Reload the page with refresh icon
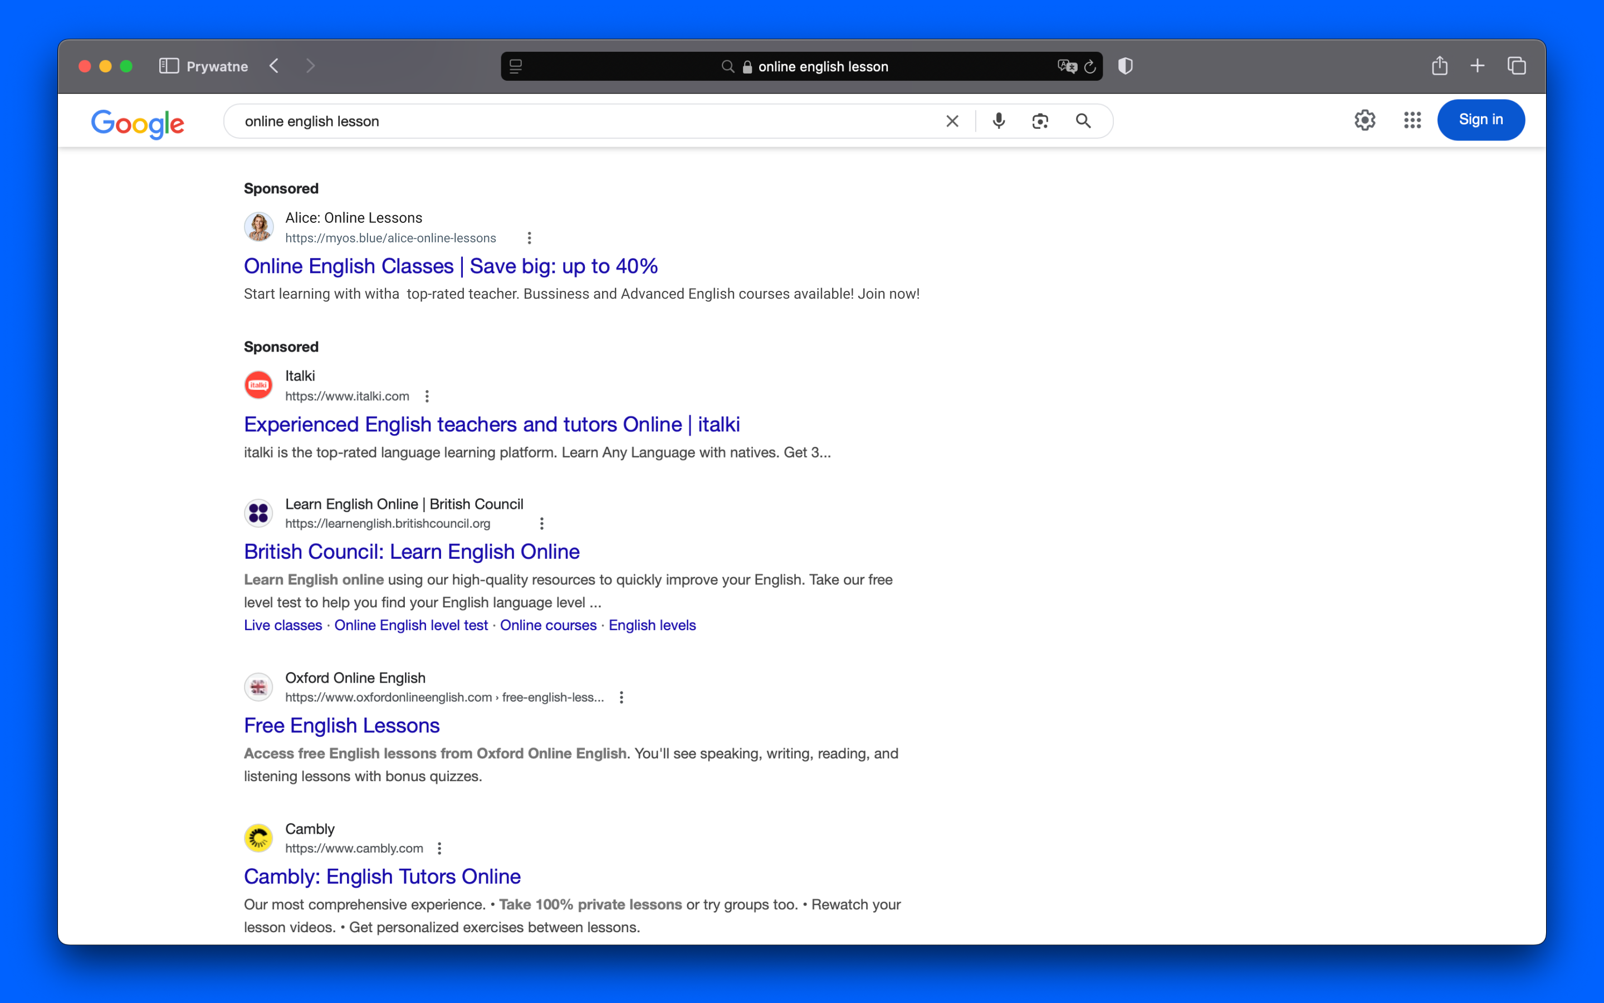 click(1090, 66)
